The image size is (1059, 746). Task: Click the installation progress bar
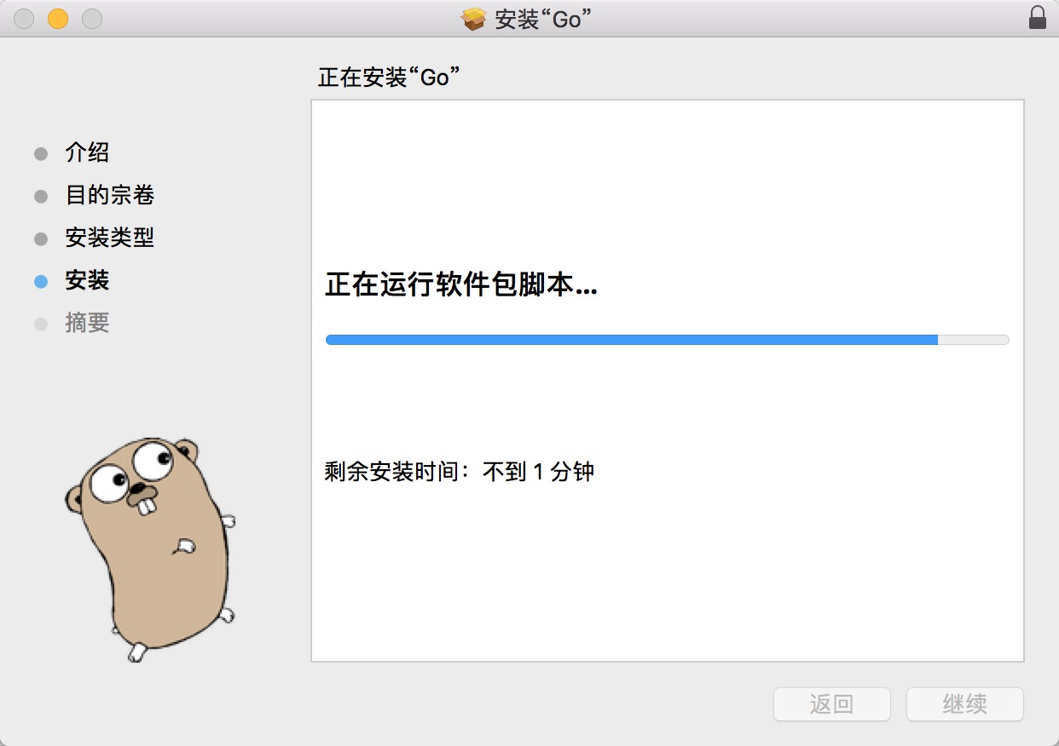point(668,340)
